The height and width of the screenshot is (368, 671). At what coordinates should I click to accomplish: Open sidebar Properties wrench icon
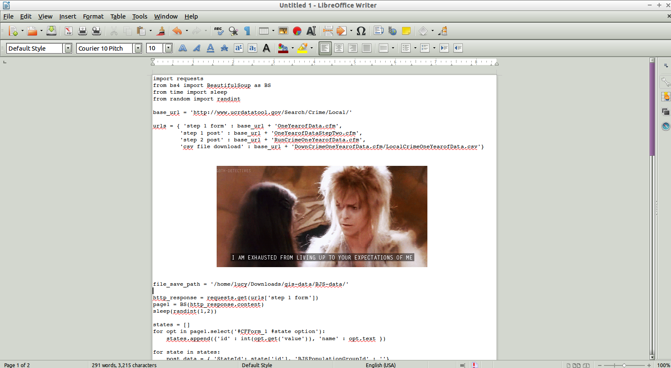(666, 81)
